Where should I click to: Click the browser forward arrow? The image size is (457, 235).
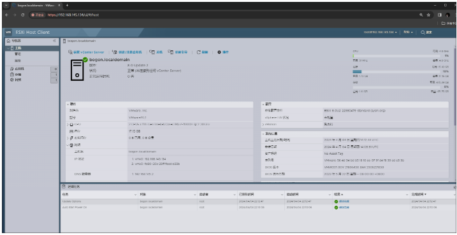coord(15,15)
